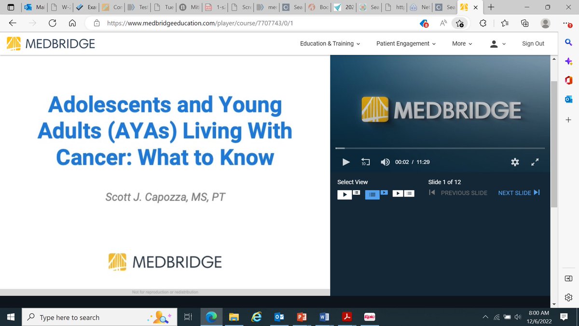The width and height of the screenshot is (579, 326).
Task: Switch to the Outlook 'Mai' tab
Action: coord(34,7)
